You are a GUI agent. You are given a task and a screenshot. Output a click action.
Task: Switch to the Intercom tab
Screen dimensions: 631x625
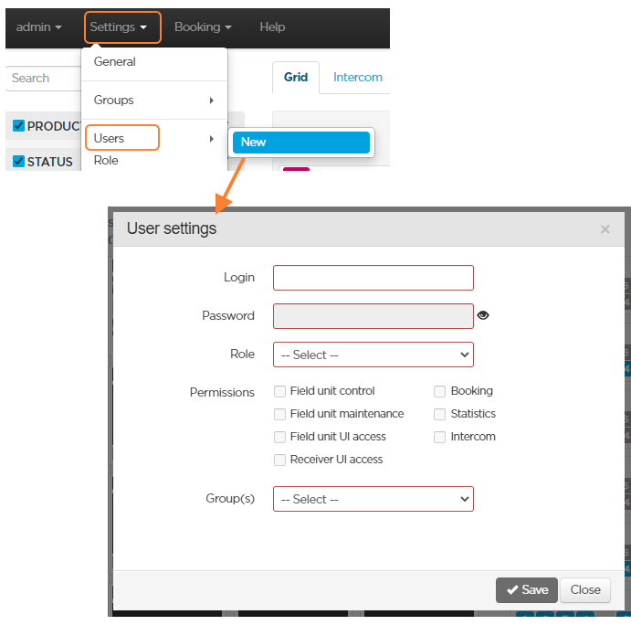click(x=357, y=78)
